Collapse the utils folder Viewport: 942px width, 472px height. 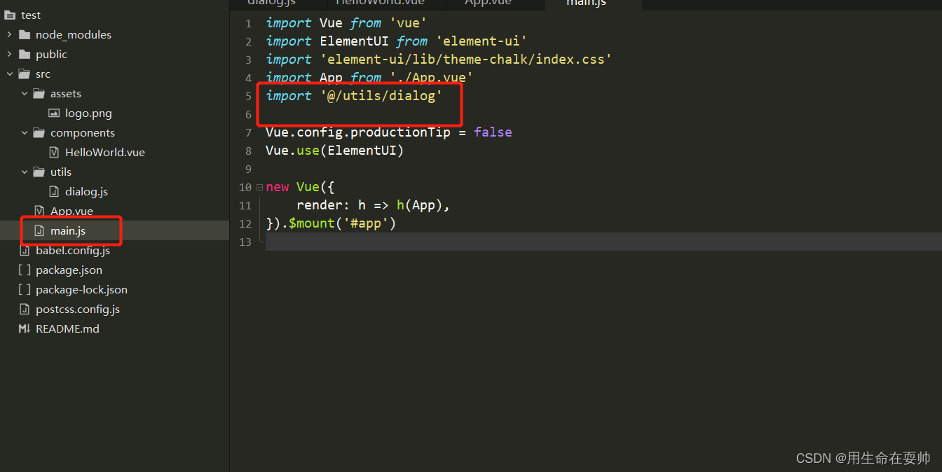point(23,172)
